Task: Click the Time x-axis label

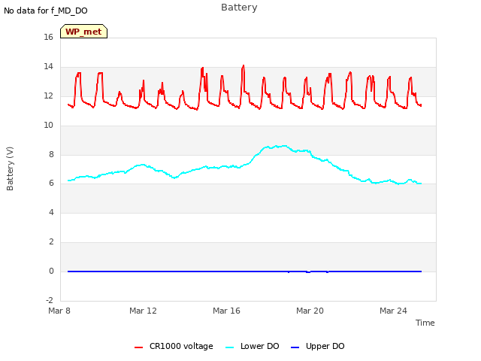Action: pyautogui.click(x=425, y=323)
